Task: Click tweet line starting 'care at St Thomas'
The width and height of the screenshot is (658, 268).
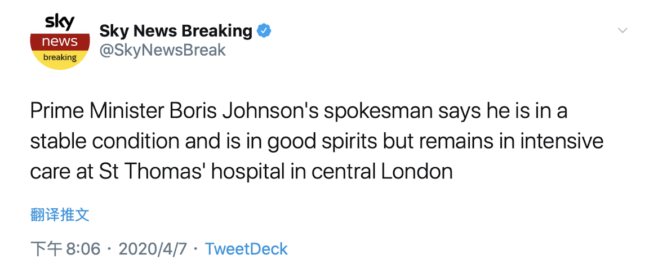Action: (x=241, y=171)
